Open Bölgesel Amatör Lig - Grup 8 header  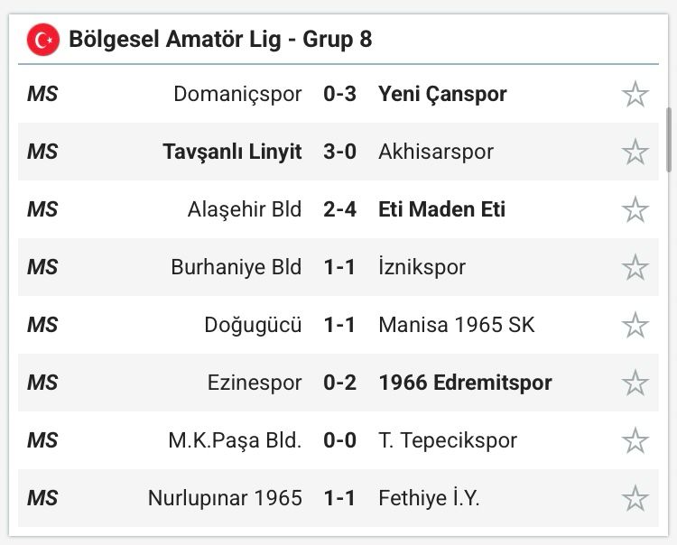coord(220,40)
